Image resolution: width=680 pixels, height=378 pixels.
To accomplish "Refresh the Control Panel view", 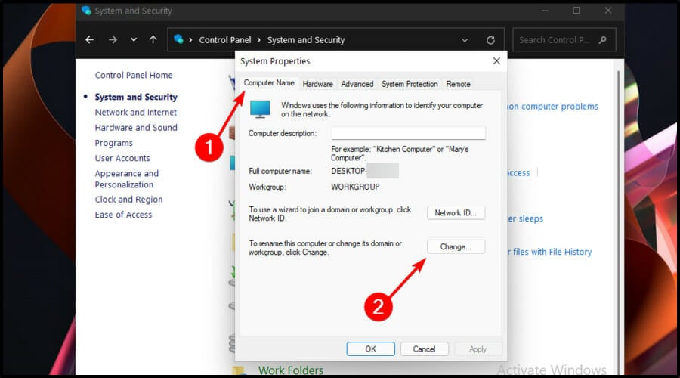I will pyautogui.click(x=490, y=40).
